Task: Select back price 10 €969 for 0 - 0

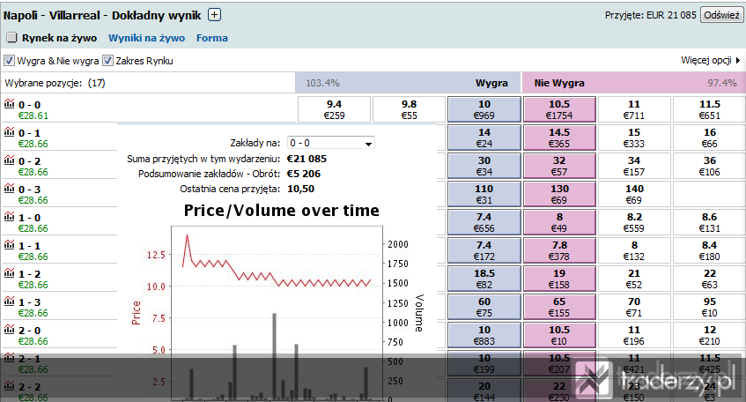Action: [x=484, y=109]
